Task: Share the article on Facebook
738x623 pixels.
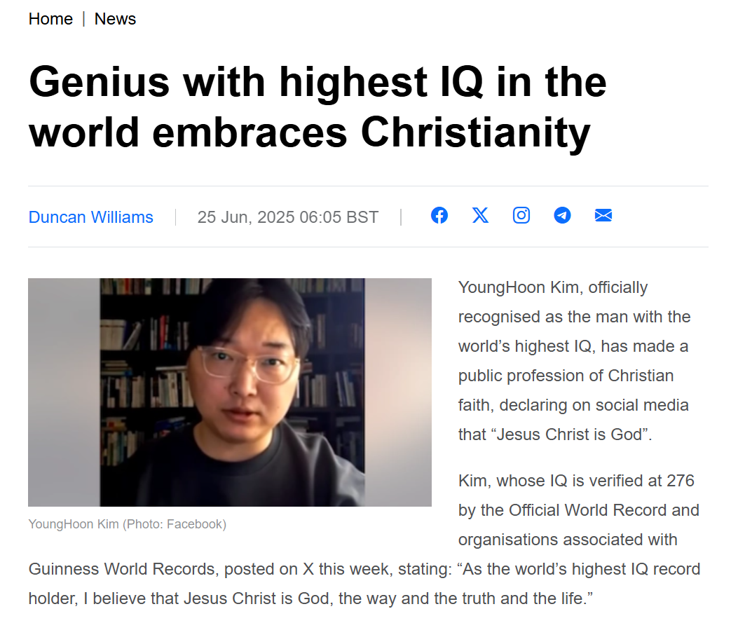Action: coord(439,216)
